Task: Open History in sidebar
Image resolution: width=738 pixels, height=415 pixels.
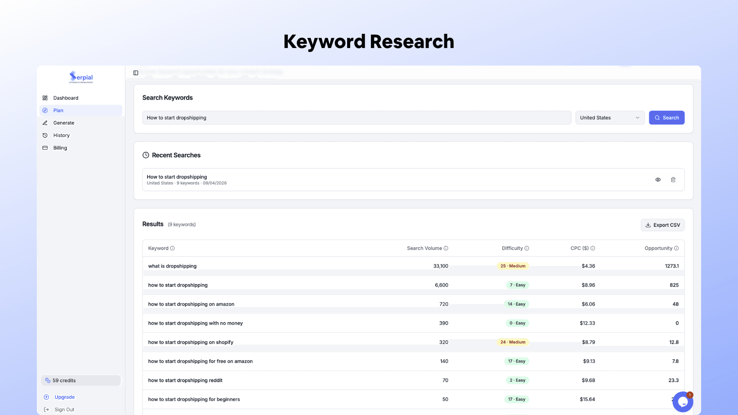Action: (81, 135)
